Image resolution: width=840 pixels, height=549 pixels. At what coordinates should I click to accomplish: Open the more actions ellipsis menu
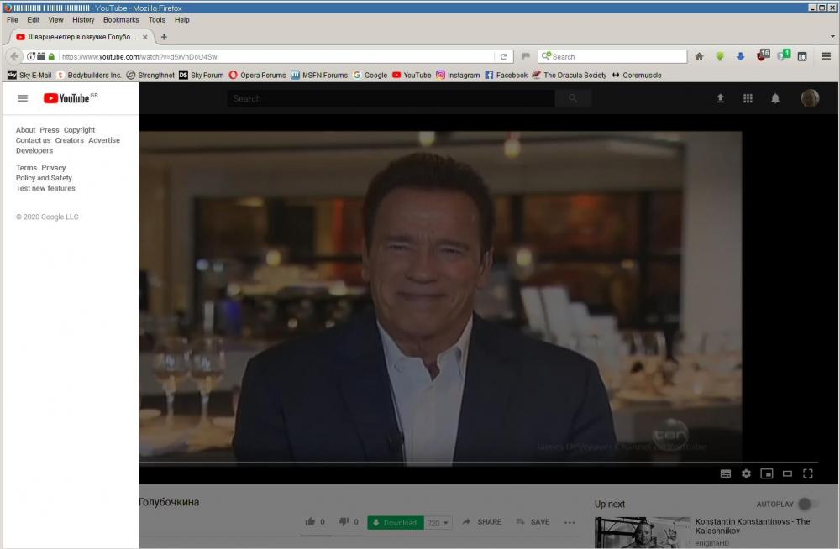570,522
